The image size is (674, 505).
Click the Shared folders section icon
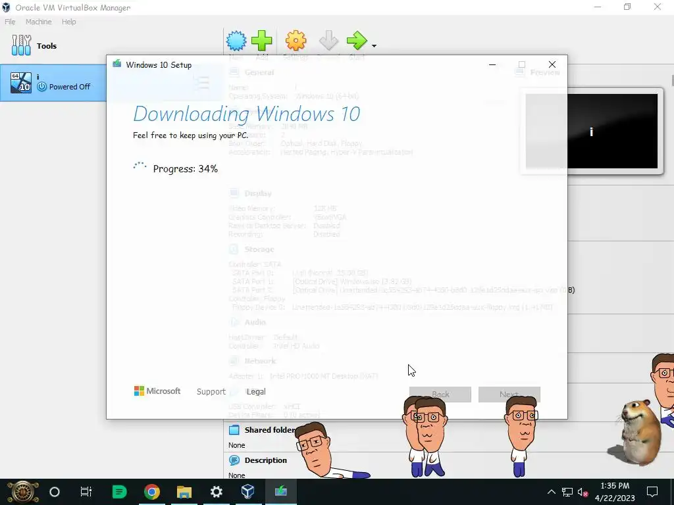click(234, 430)
